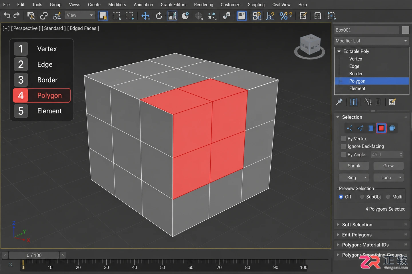This screenshot has height=274, width=412.
Task: Click the 0 / 100 time slider
Action: point(34,255)
